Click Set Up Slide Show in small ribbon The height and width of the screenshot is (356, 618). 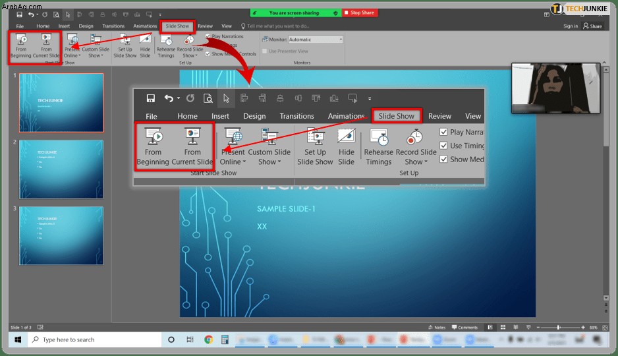click(125, 45)
